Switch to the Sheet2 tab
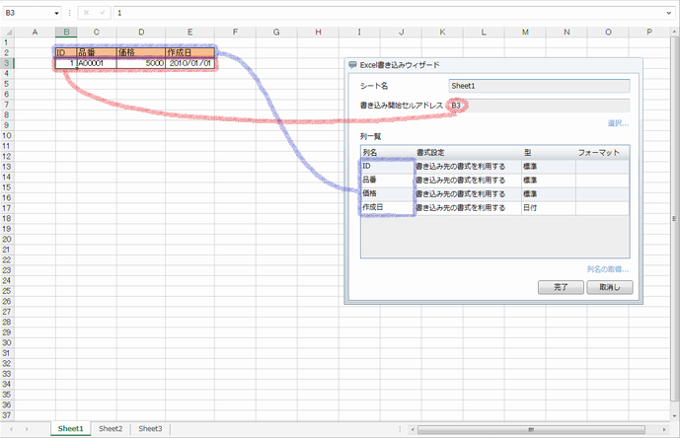680x438 pixels. tap(111, 429)
